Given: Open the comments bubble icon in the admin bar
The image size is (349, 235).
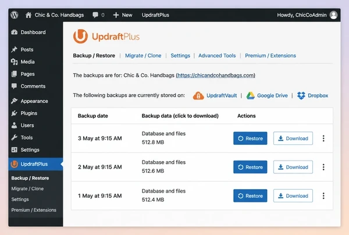Looking at the screenshot, I should (x=95, y=15).
